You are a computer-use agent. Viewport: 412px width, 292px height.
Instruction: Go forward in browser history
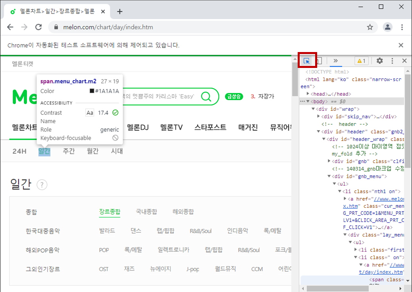click(x=24, y=27)
